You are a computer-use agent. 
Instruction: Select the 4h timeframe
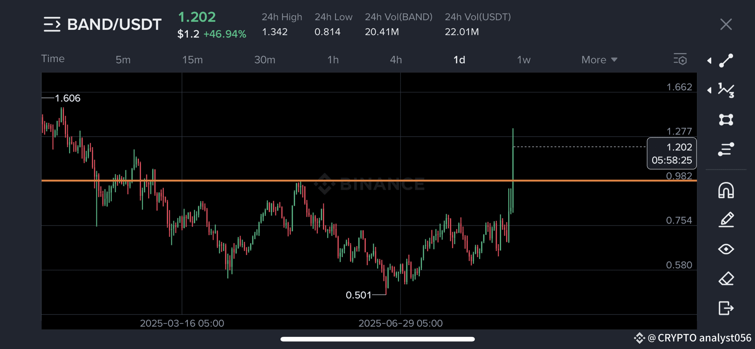point(396,60)
